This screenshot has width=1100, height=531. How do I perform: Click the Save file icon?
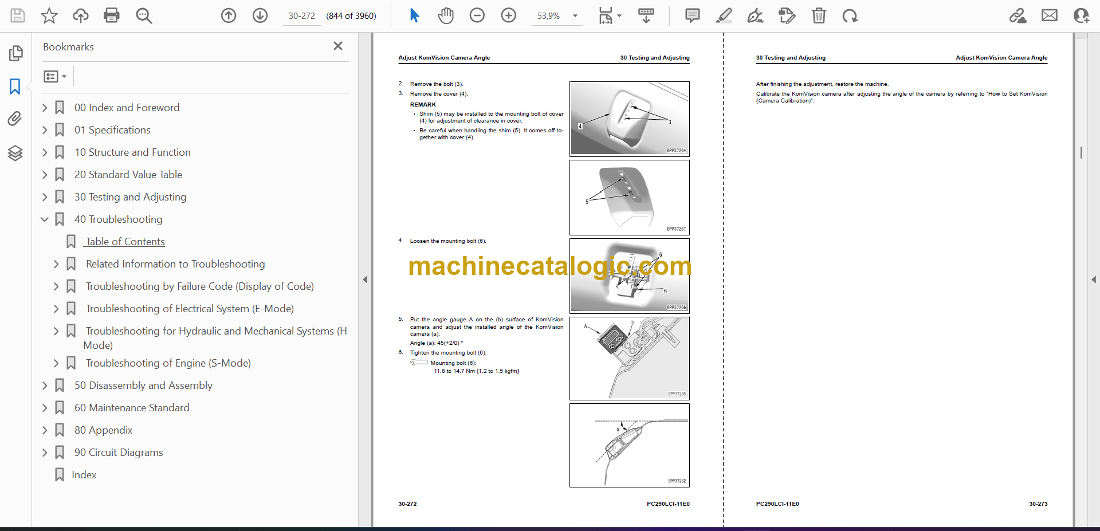18,15
